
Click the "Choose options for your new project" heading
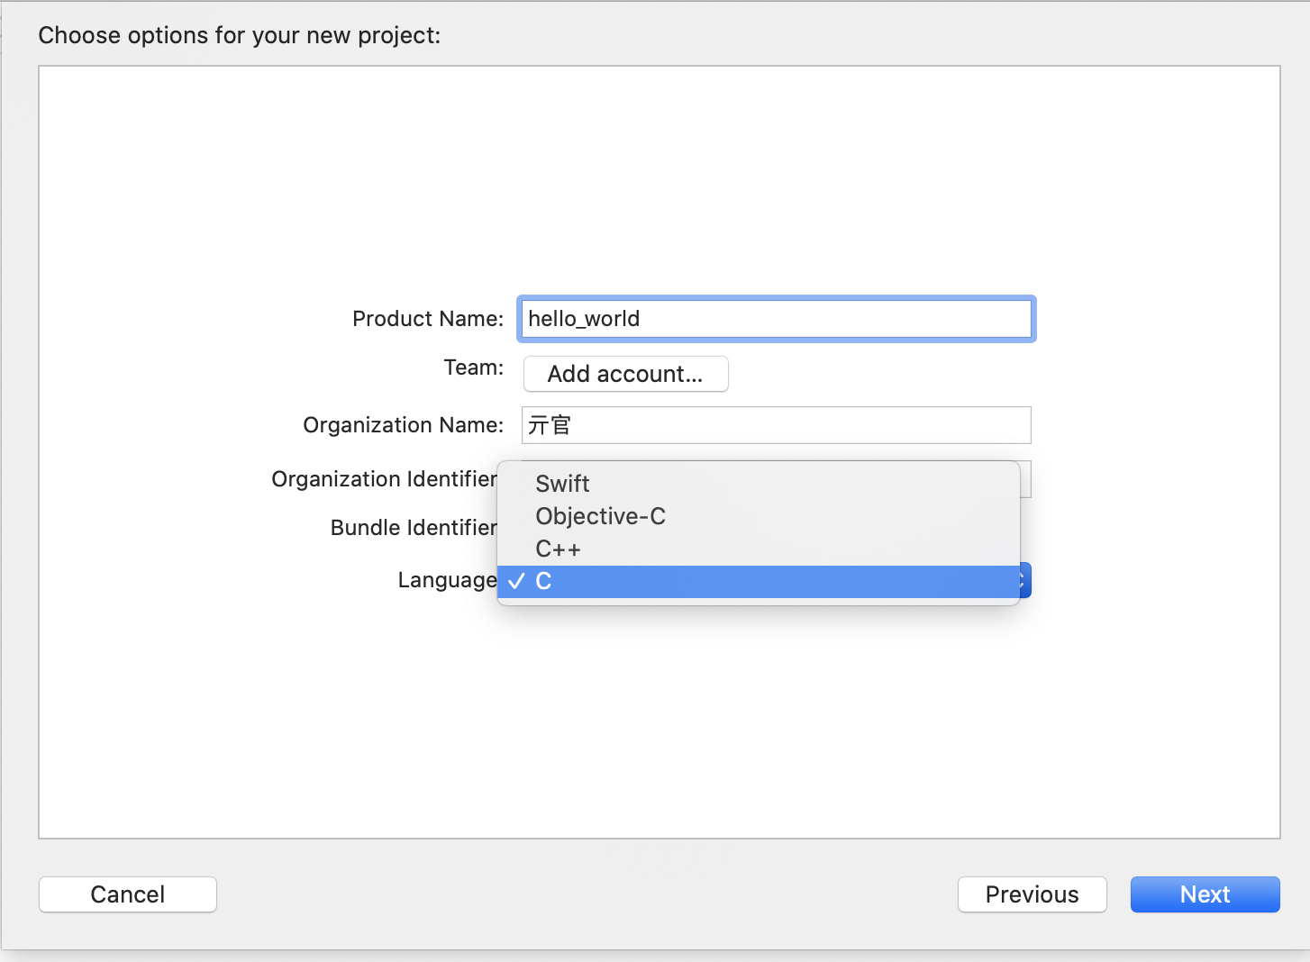coord(240,35)
